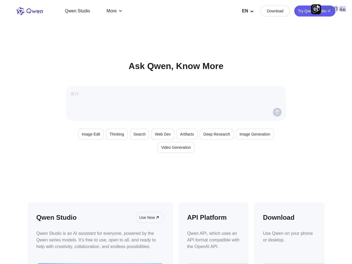Click the Qwen logo in the header

click(30, 11)
